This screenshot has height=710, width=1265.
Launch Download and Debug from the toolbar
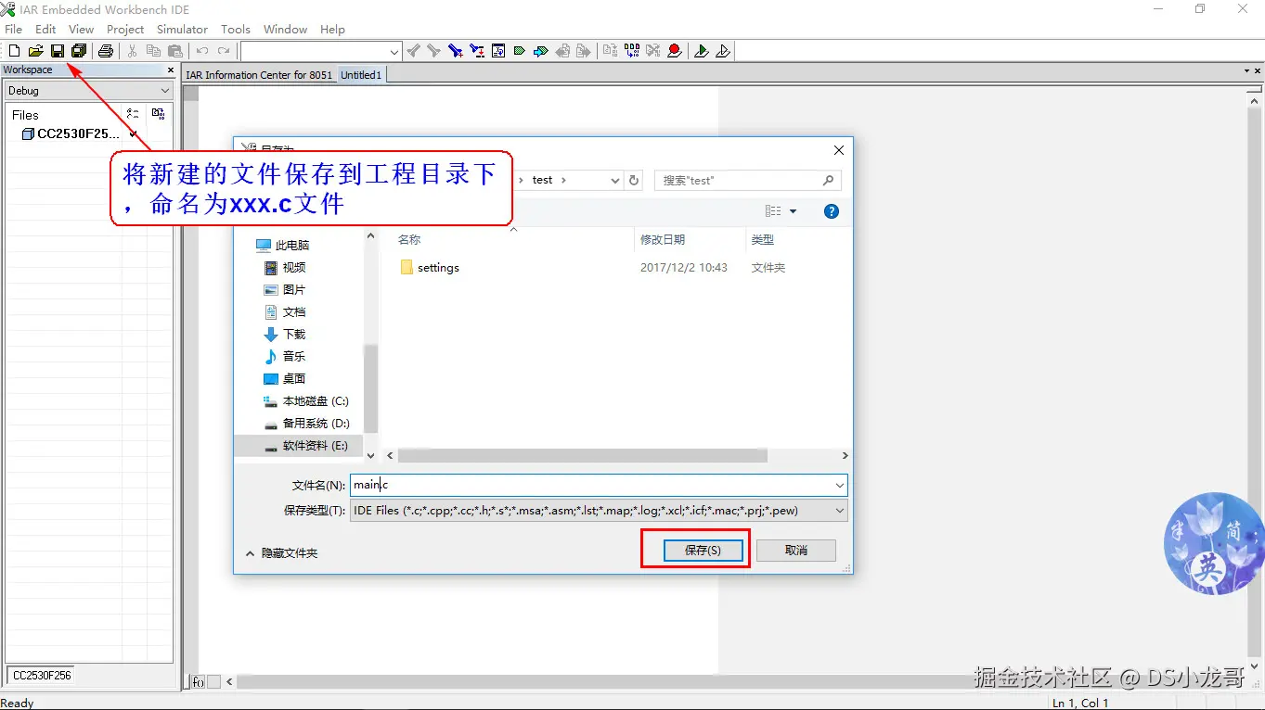702,51
